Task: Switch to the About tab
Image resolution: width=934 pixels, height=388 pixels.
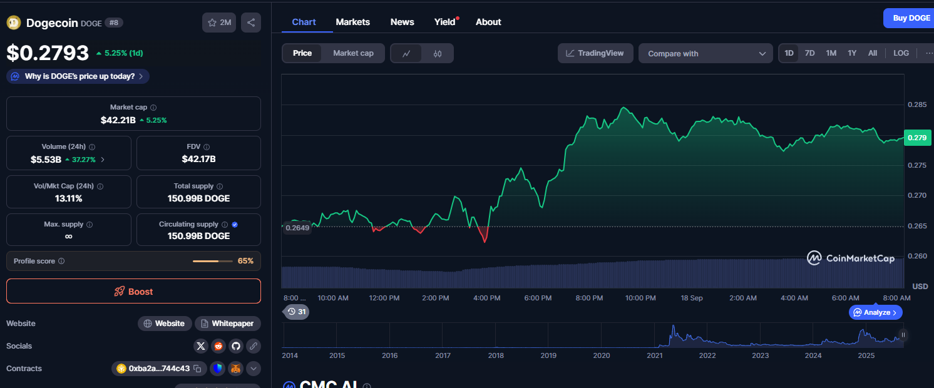Action: click(488, 22)
